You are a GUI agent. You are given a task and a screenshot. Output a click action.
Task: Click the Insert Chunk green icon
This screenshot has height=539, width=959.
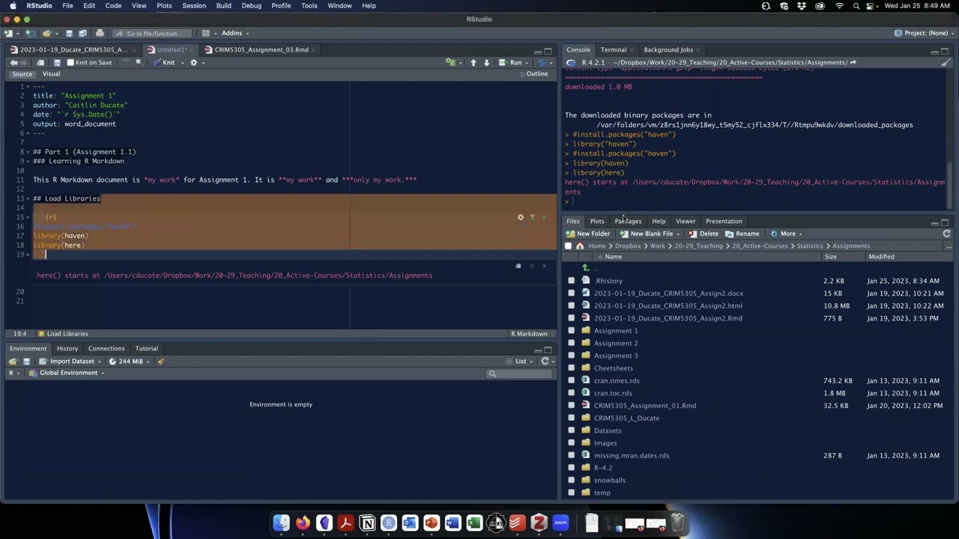click(451, 62)
